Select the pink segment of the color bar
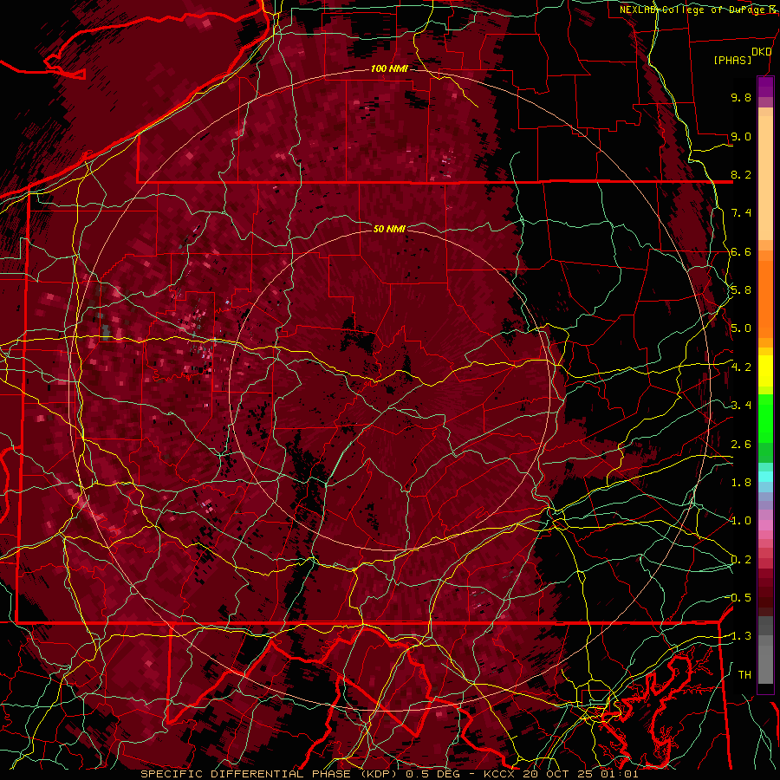This screenshot has height=780, width=780. point(765,525)
